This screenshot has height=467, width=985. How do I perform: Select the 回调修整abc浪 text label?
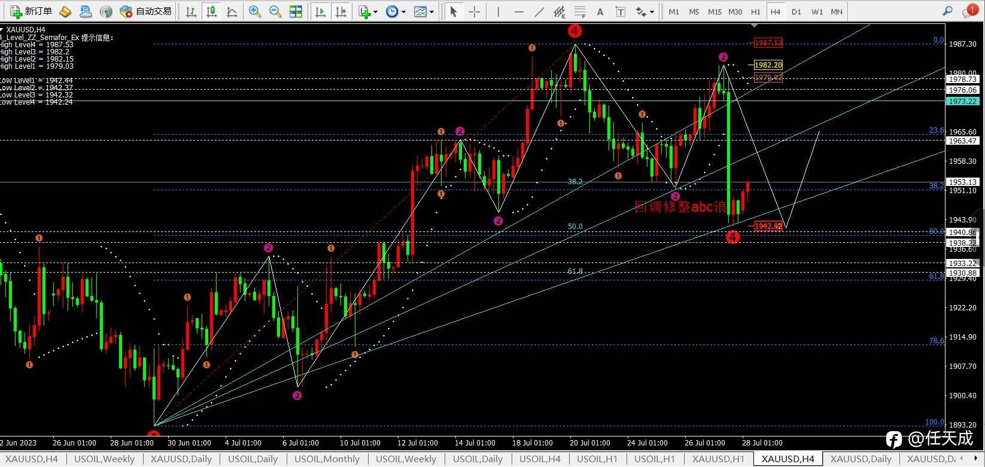click(x=681, y=207)
